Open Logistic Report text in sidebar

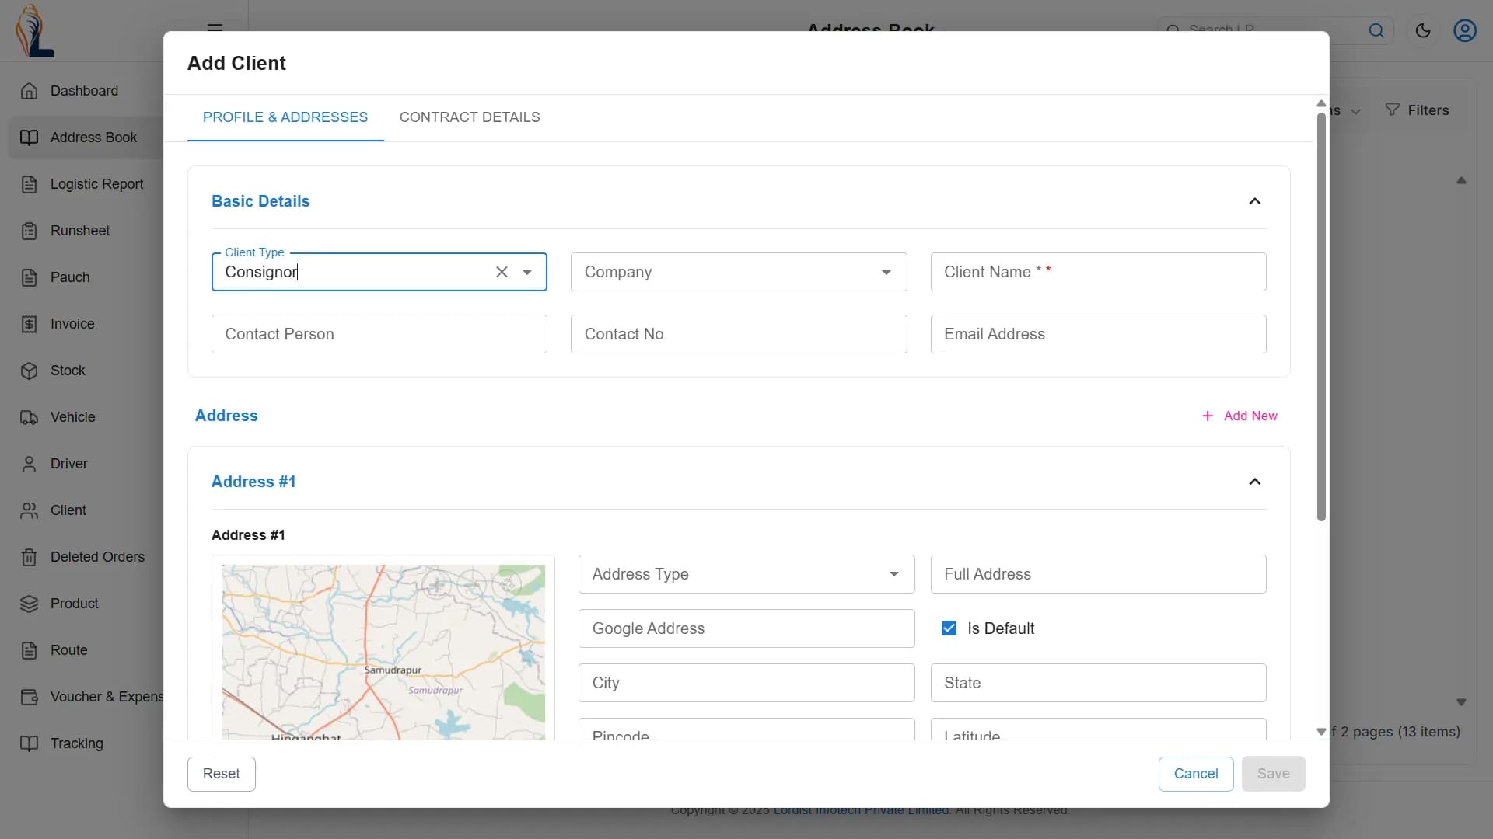[x=97, y=184]
